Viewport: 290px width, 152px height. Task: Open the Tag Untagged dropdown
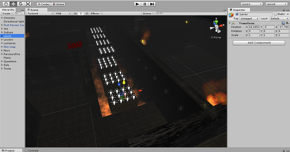pyautogui.click(x=249, y=19)
